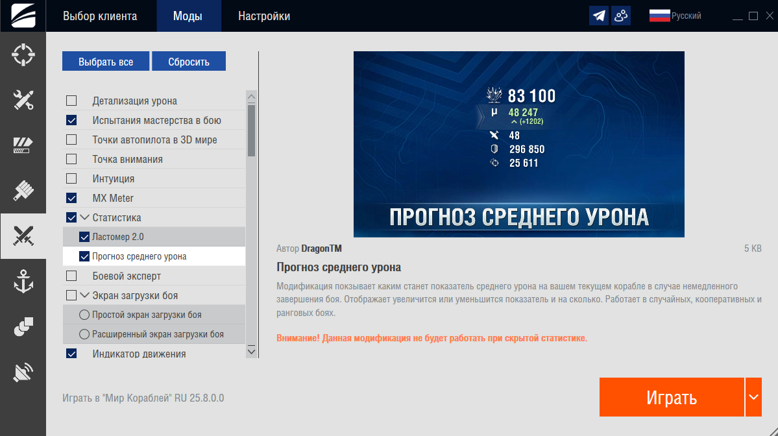Open the community group icon
778x436 pixels.
pos(621,16)
